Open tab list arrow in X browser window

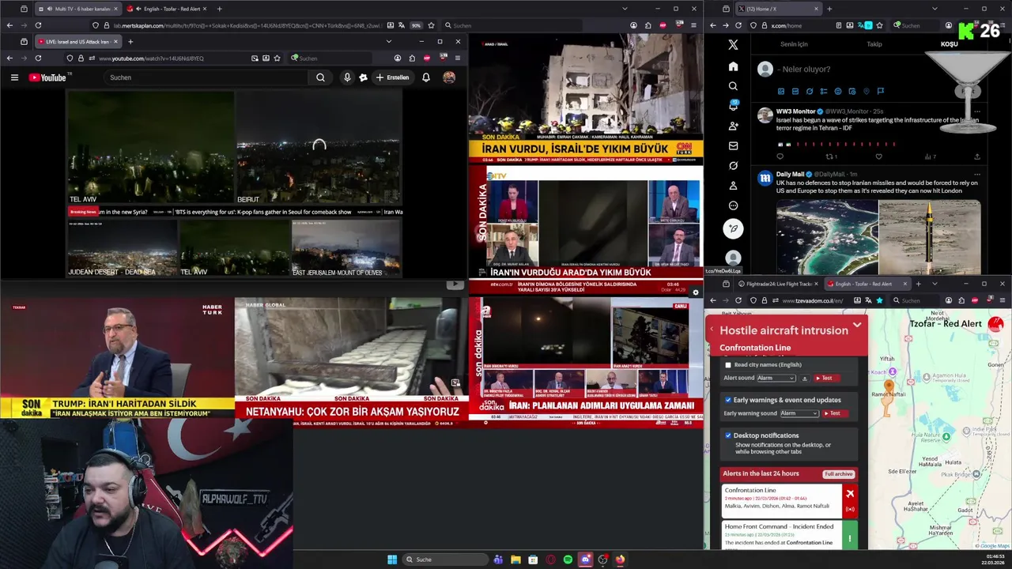[x=935, y=9]
